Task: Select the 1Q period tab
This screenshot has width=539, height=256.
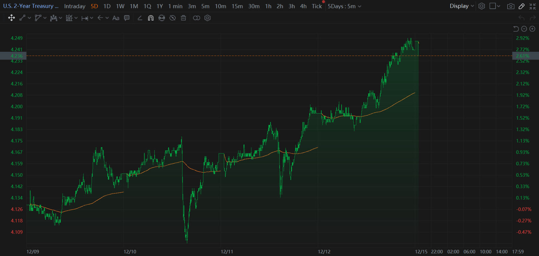Action: 147,6
